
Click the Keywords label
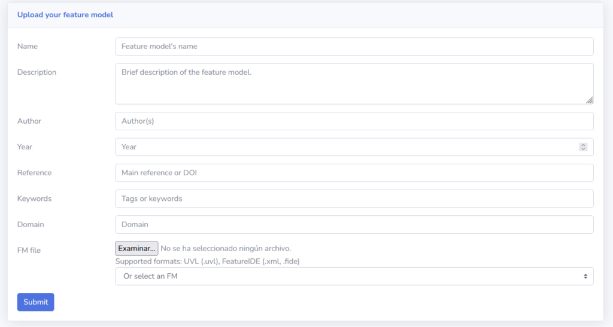click(34, 198)
